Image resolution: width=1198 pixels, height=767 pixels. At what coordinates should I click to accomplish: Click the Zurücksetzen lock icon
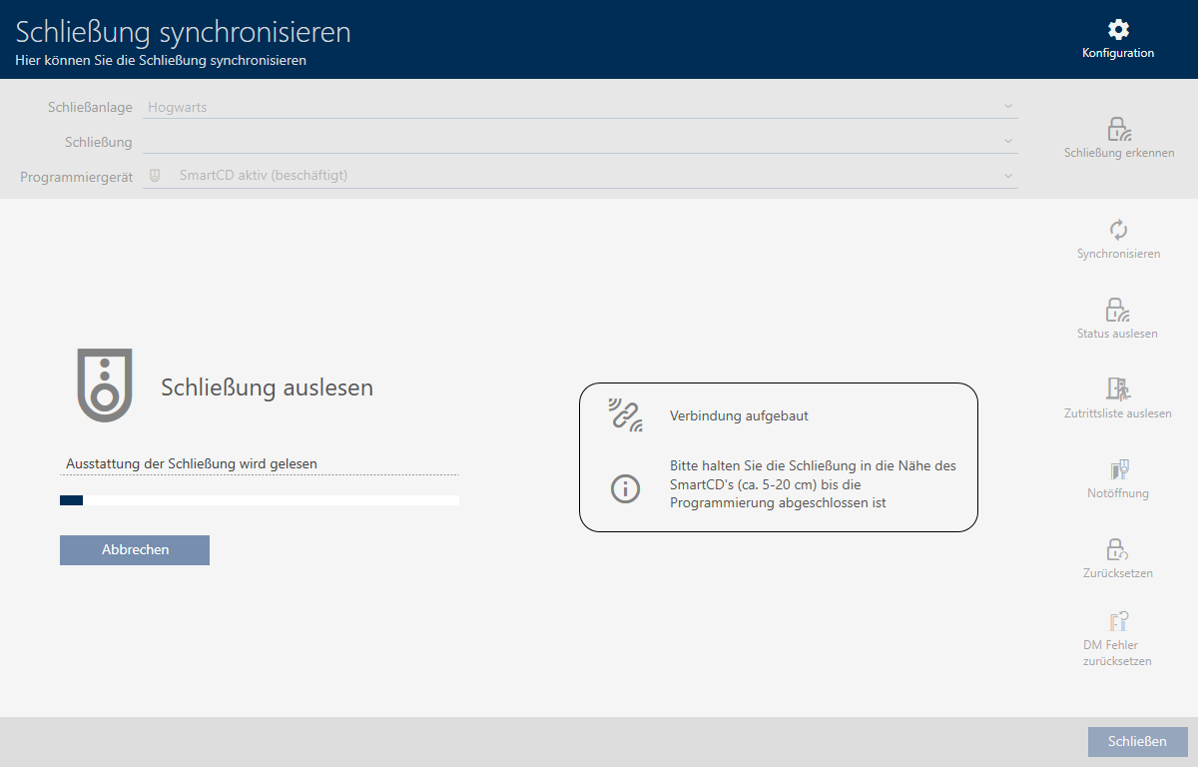pos(1117,549)
